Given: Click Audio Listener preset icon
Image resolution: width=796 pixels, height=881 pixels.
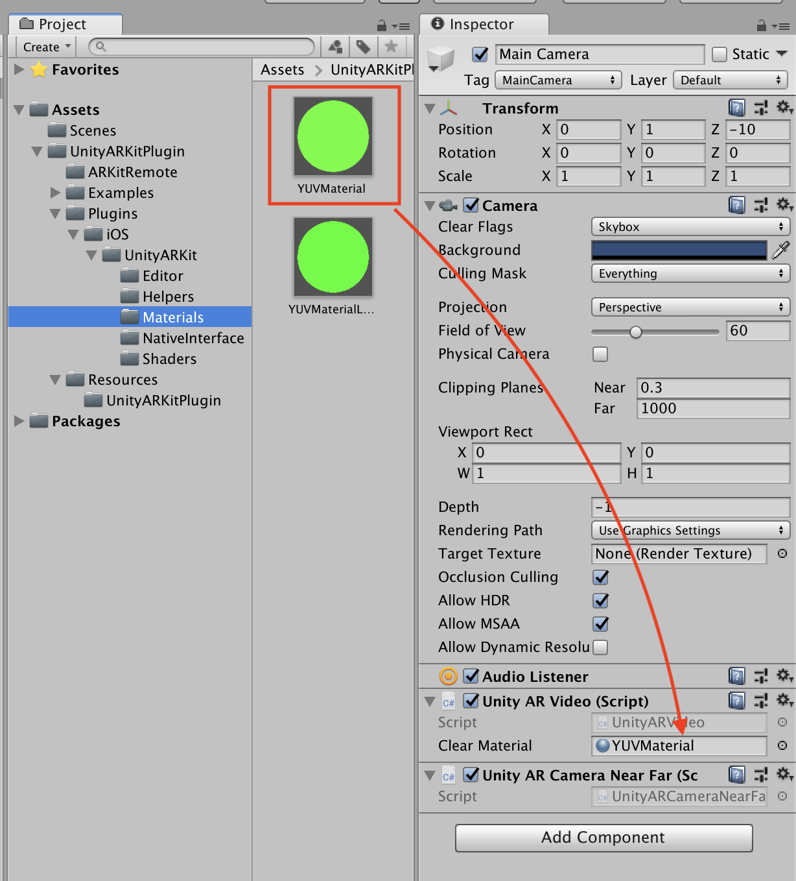Looking at the screenshot, I should (760, 676).
